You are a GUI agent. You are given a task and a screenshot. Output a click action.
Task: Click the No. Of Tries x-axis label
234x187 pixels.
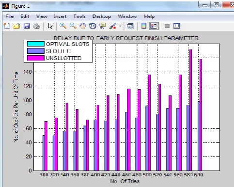click(x=125, y=181)
